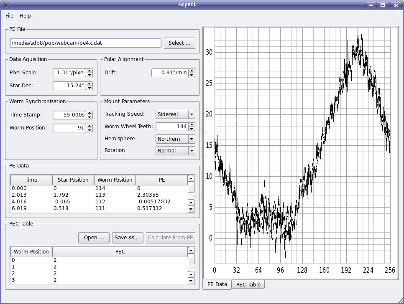
Task: Click the Worm Wheel Teeth field
Action: (172, 127)
